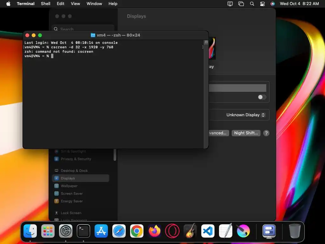The image size is (325, 244).
Task: Select Siri & Spotlight in the settings sidebar
Action: coord(73,151)
